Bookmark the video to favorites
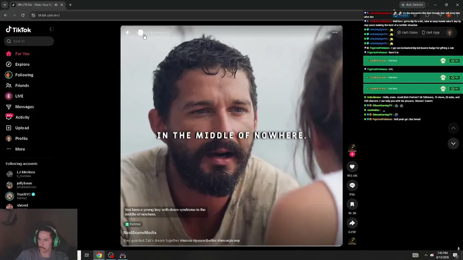This screenshot has height=260, width=463. (352, 204)
